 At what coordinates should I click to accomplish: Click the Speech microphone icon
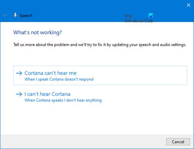coord(15,15)
